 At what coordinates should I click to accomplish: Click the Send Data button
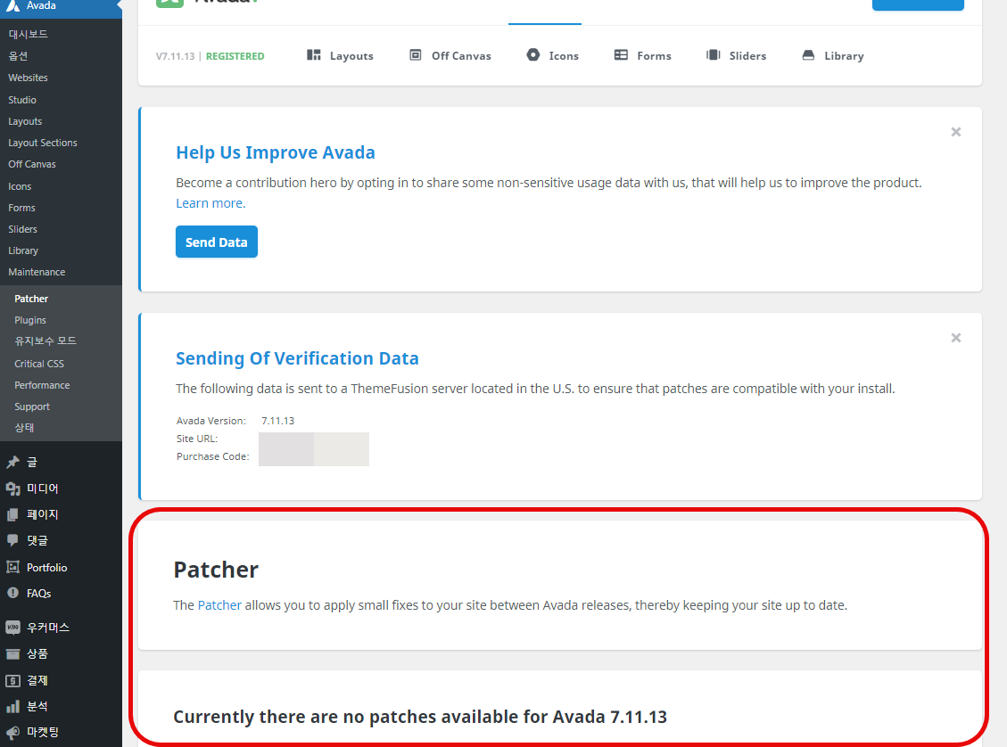coord(217,242)
